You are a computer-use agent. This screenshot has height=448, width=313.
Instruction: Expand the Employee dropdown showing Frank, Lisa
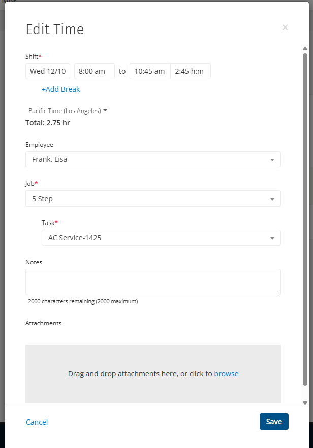click(153, 159)
